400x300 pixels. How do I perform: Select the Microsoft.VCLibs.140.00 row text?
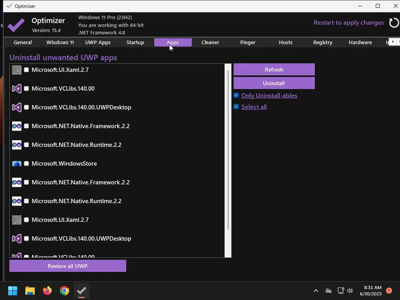point(63,89)
